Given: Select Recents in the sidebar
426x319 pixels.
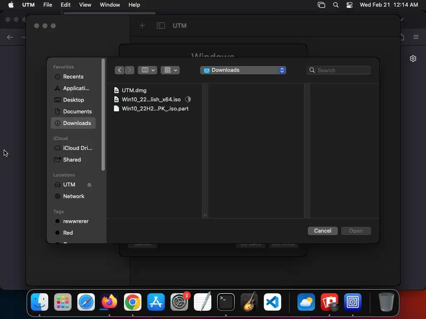Looking at the screenshot, I should click(x=73, y=77).
